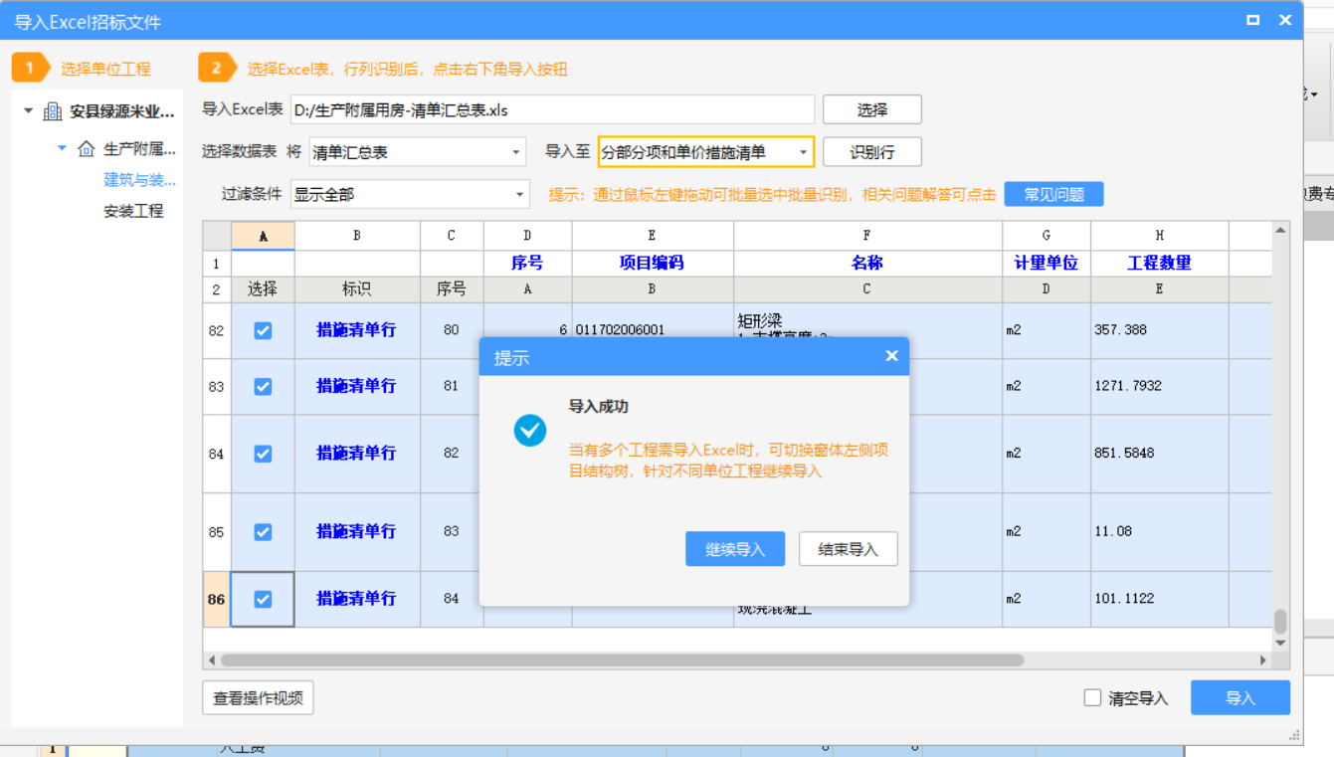Open the 导入至 分部分项和单价措施清单 dropdown
Screen dimensions: 1334x757
[x=706, y=152]
